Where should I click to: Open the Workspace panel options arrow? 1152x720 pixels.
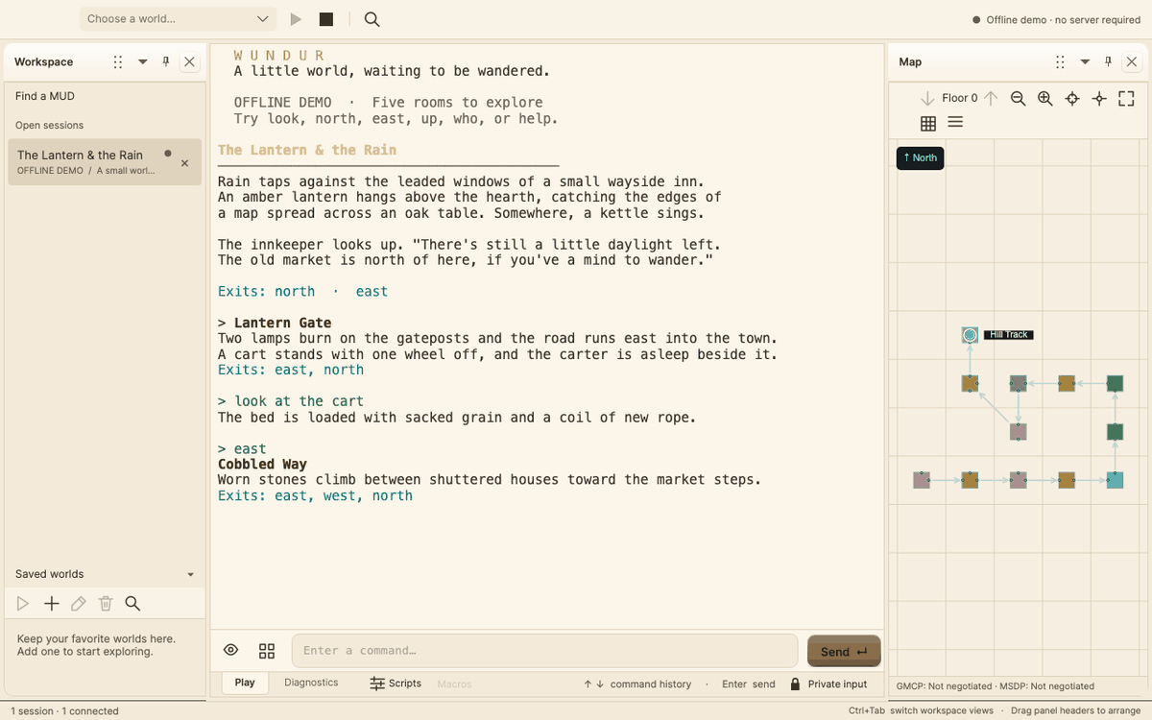(x=143, y=61)
